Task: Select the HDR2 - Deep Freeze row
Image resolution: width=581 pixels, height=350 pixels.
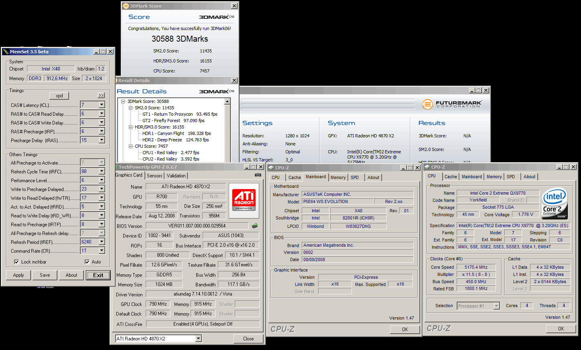Action: tap(176, 140)
